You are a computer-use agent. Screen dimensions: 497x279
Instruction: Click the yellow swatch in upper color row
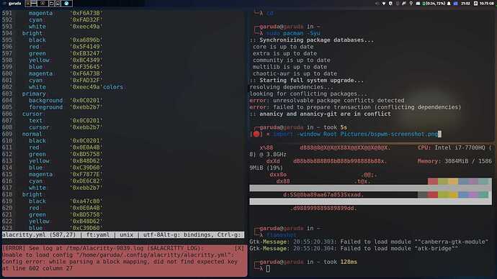tap(454, 181)
